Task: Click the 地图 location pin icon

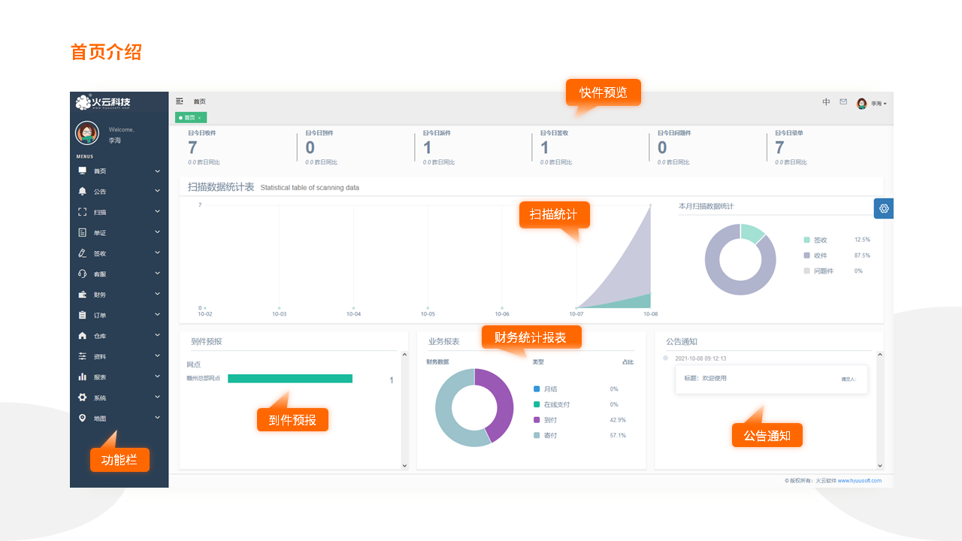Action: click(83, 418)
